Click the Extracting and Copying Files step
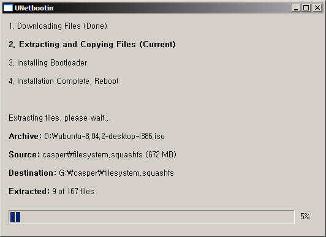Image resolution: width=326 pixels, height=237 pixels. 93,45
